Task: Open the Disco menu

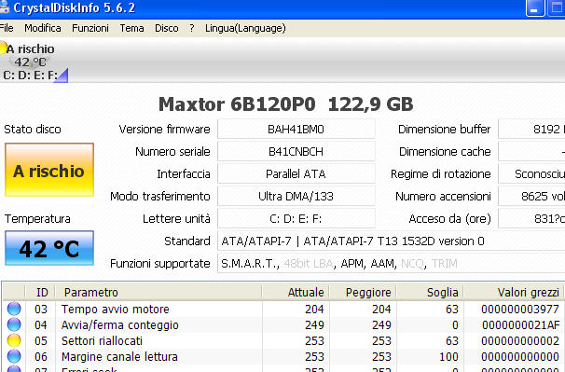Action: click(x=167, y=28)
